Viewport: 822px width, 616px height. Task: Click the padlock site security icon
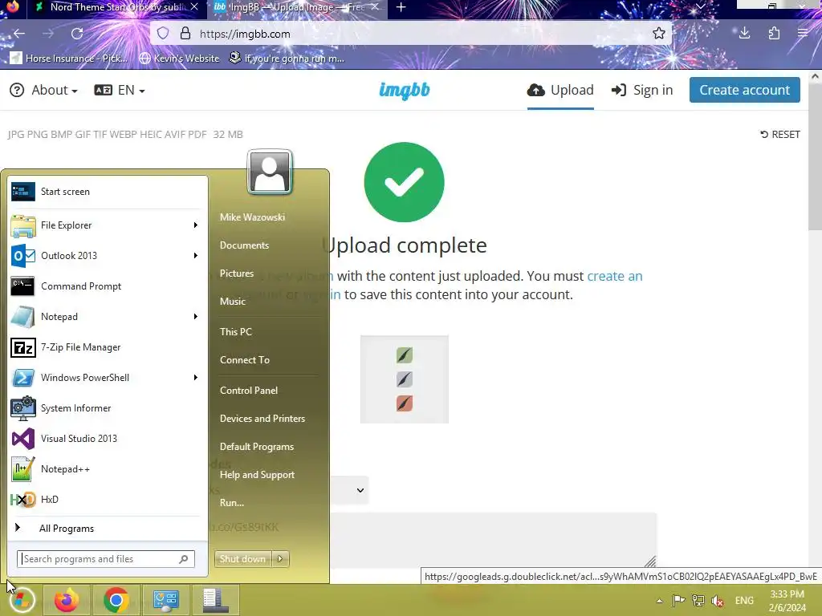point(185,34)
